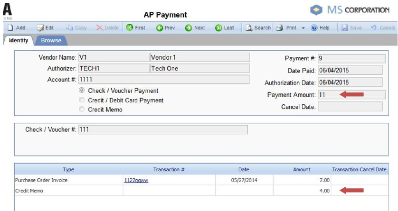Select Credit / Debit Card Payment option
Screen dimensions: 398x211
82,100
